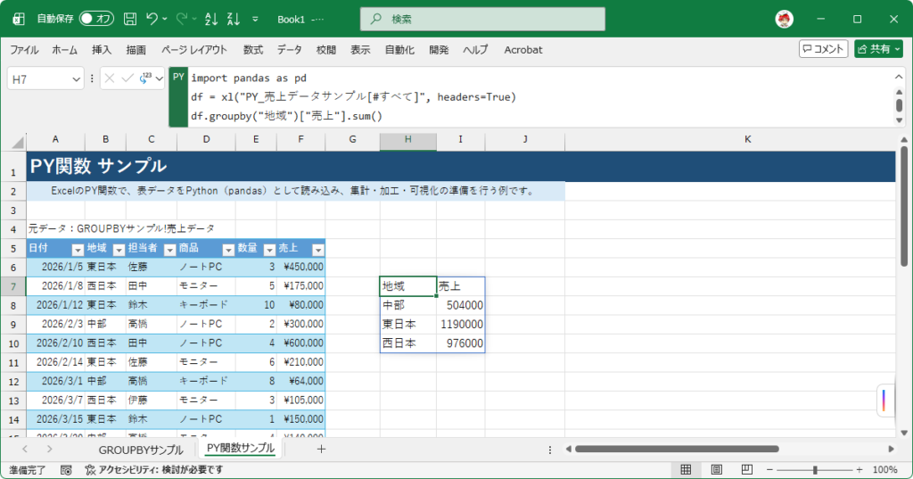Click the sheet tab options dots
The image size is (913, 479).
[549, 450]
